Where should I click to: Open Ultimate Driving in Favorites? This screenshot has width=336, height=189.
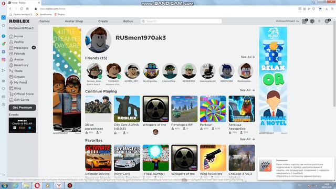point(98,157)
